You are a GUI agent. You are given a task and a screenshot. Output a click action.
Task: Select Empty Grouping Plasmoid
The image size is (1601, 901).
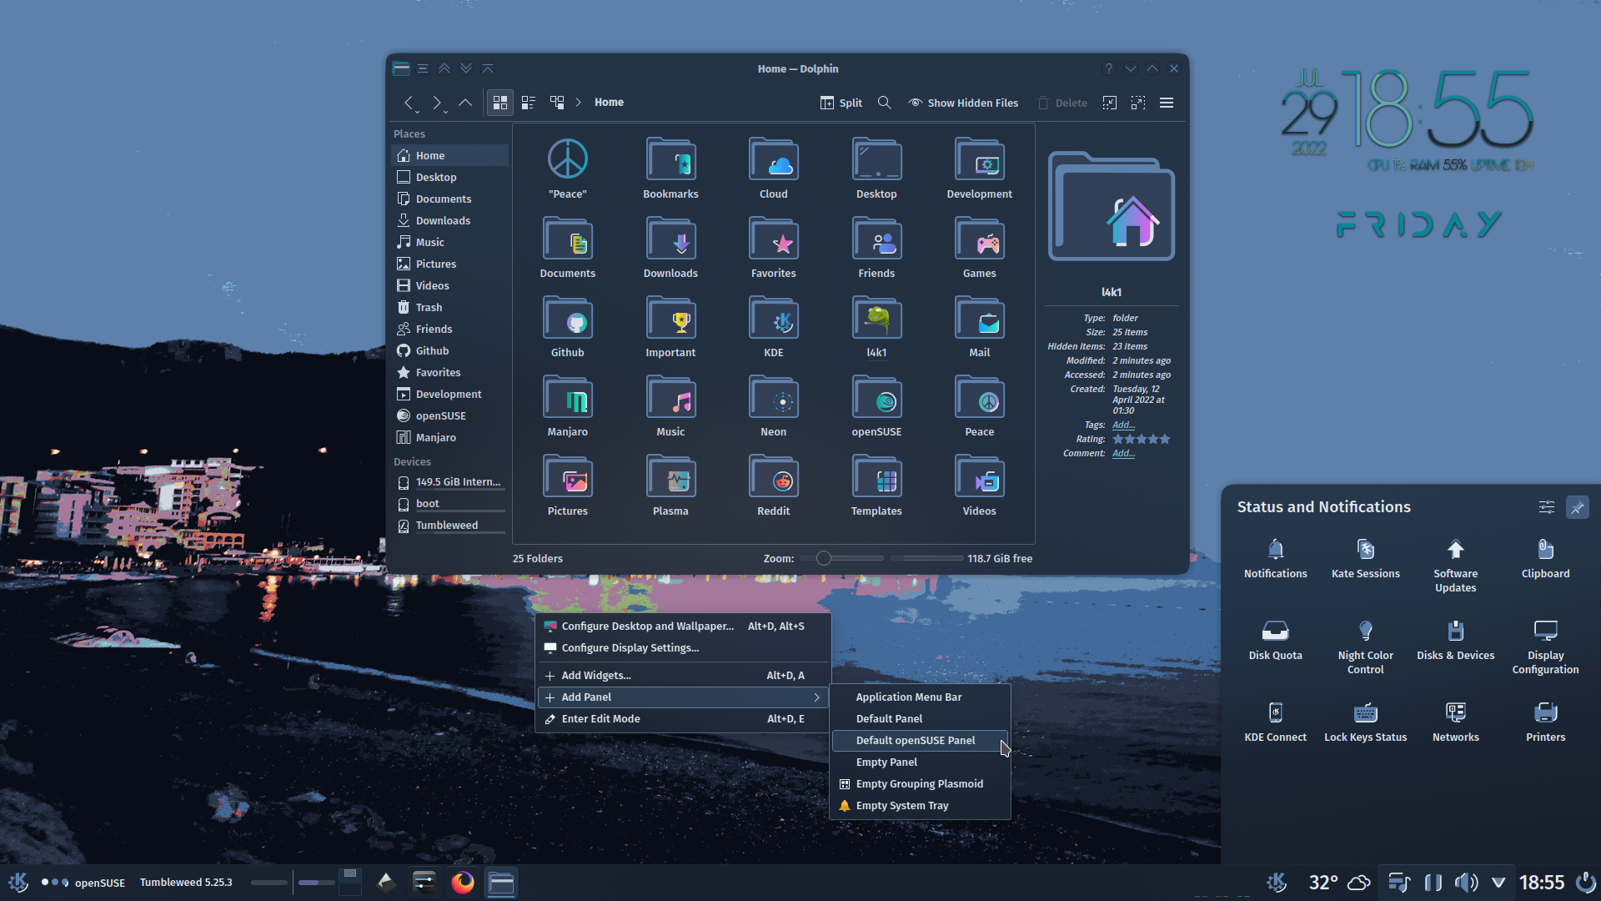pyautogui.click(x=921, y=784)
